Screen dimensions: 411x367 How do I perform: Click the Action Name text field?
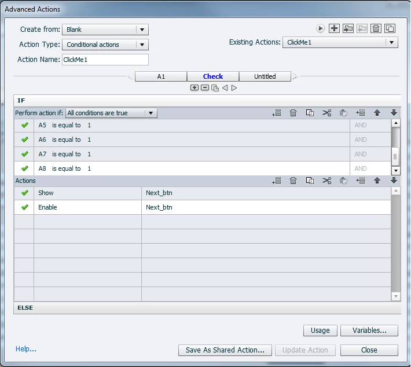coord(105,60)
